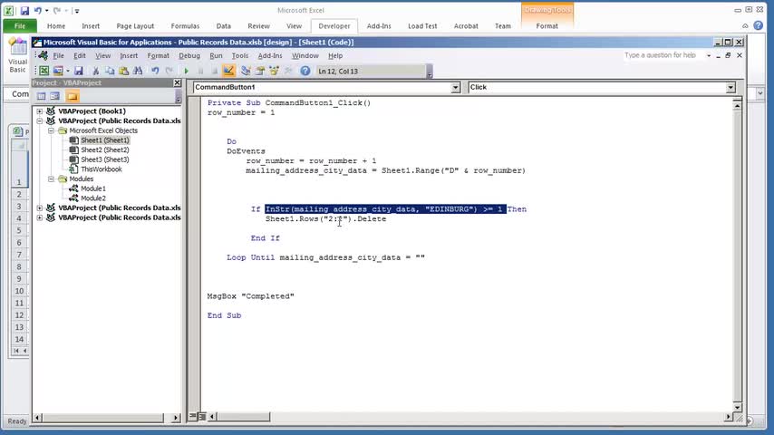
Task: Click the Cut scissors icon in VBA toolbar
Action: point(96,71)
